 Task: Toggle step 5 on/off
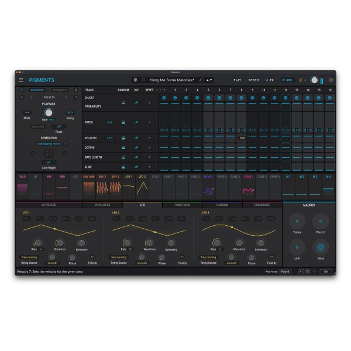tap(208, 98)
